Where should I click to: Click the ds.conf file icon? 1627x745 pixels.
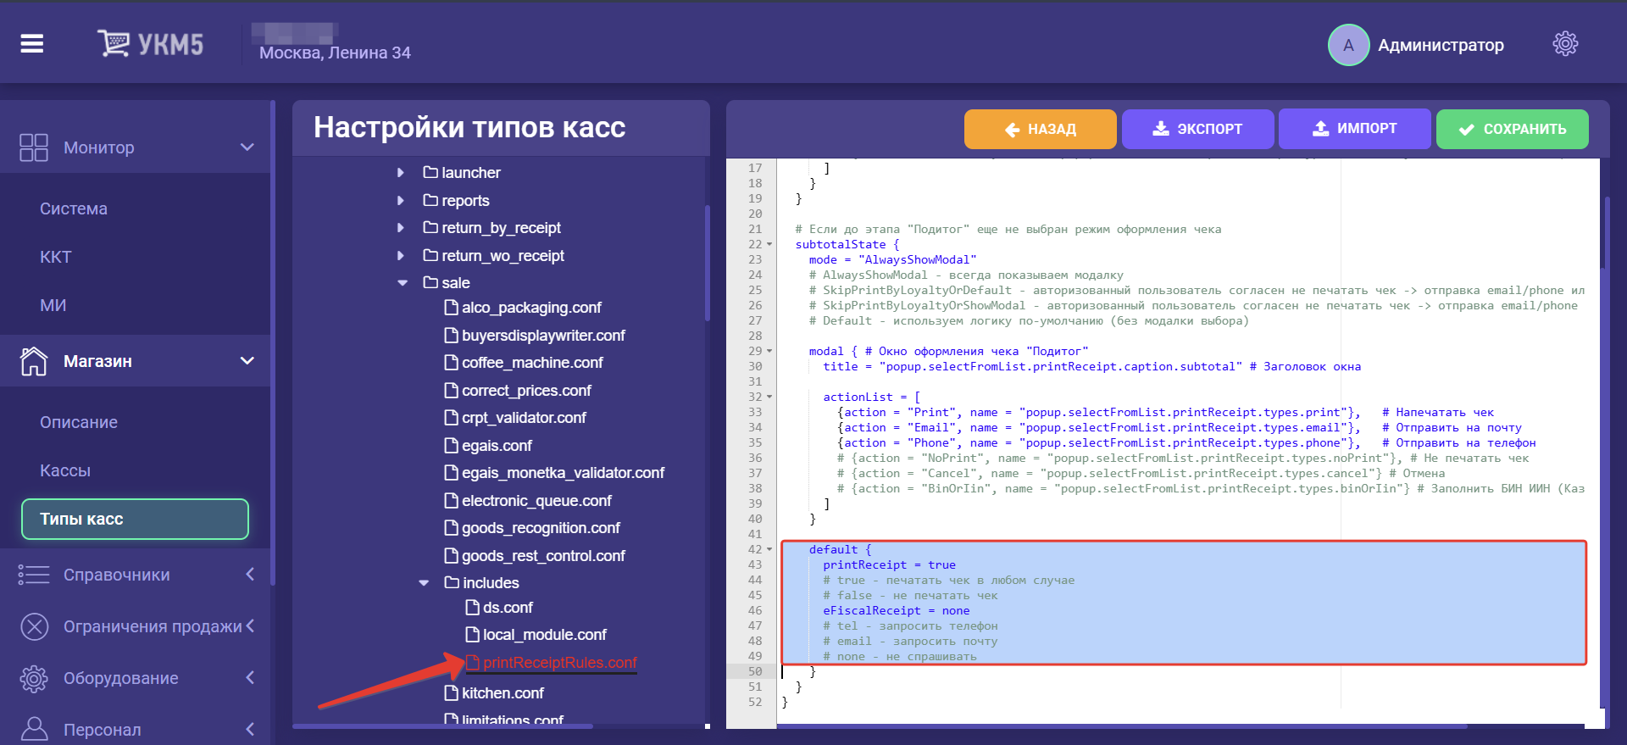pyautogui.click(x=473, y=607)
